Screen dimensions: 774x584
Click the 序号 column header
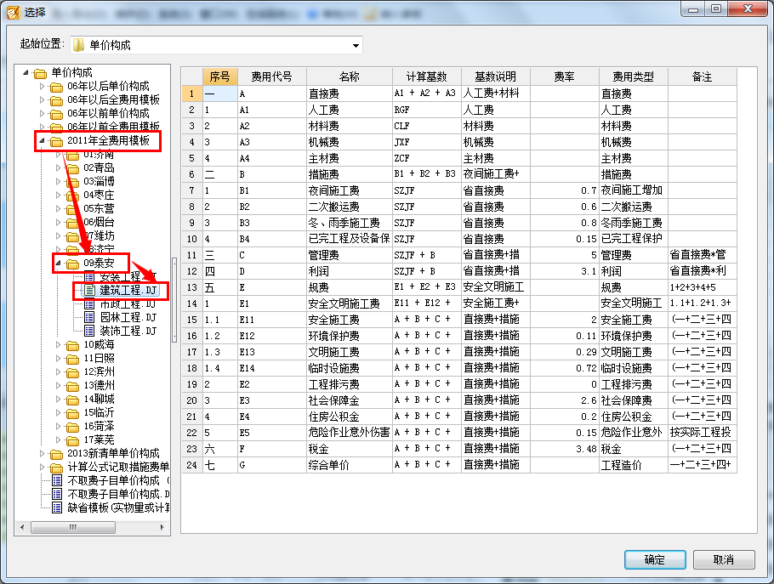pyautogui.click(x=219, y=77)
